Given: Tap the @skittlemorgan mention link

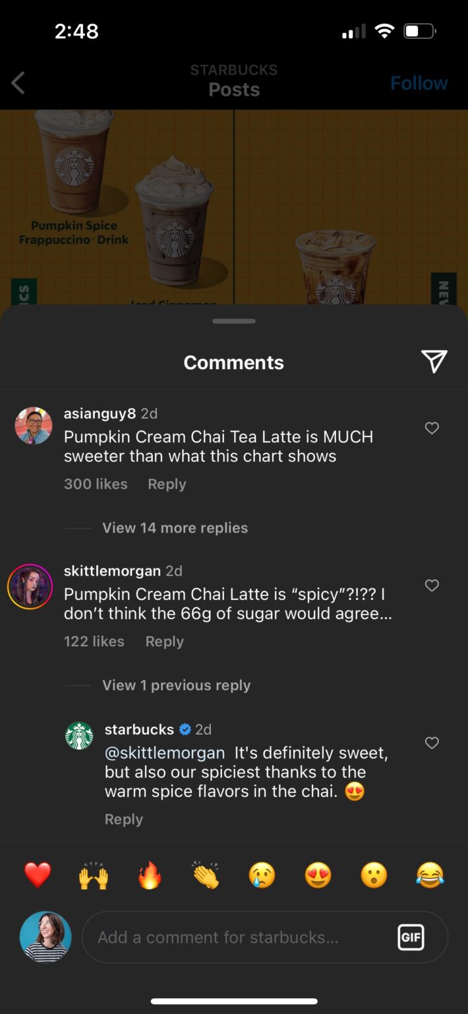Looking at the screenshot, I should [165, 753].
